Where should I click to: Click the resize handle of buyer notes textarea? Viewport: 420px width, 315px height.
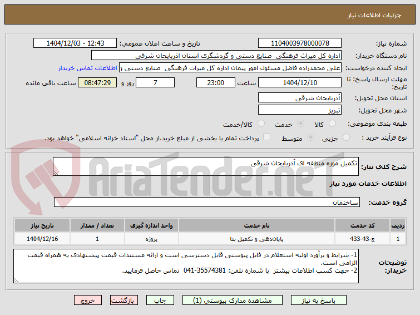click(16, 280)
